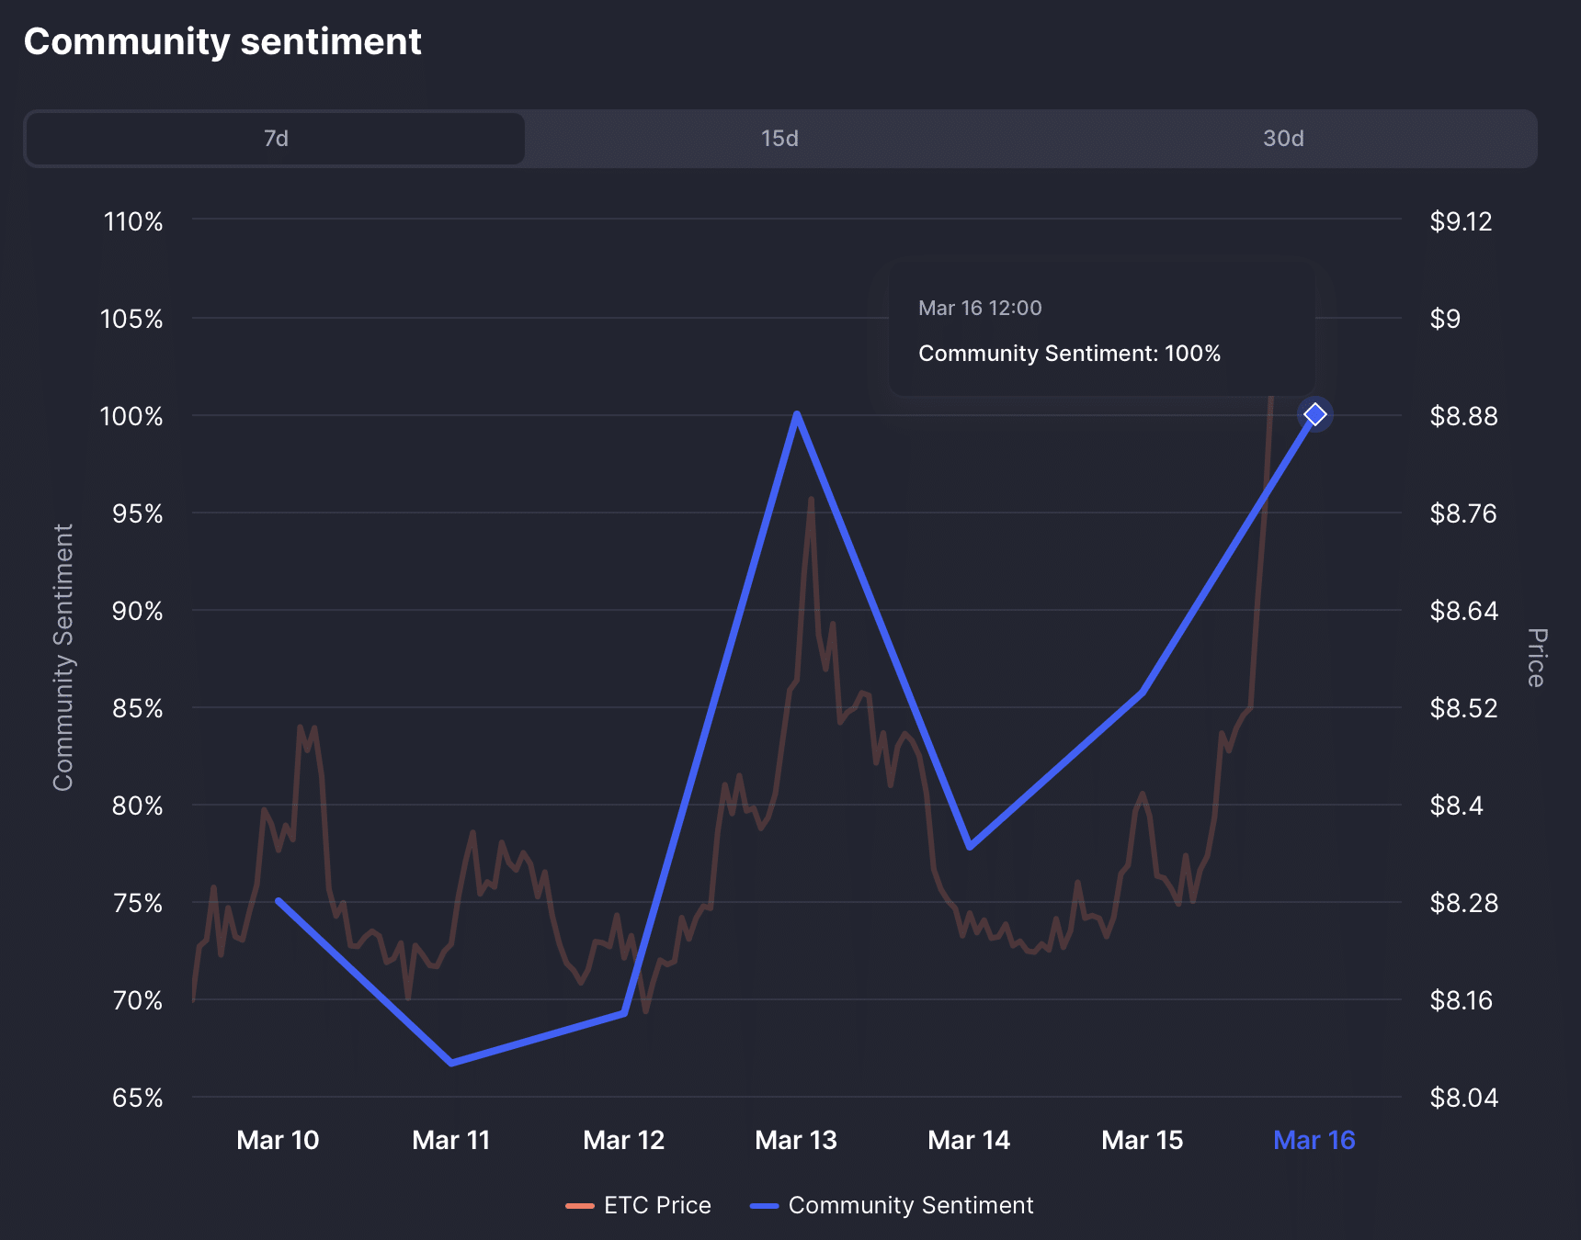Click the Mar 13 date label
This screenshot has width=1581, height=1240.
point(796,1140)
